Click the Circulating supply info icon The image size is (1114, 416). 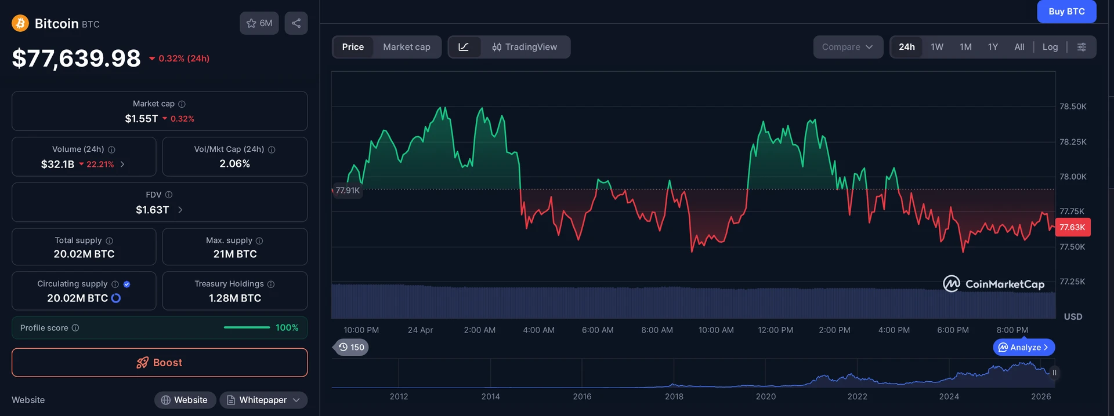tap(115, 284)
